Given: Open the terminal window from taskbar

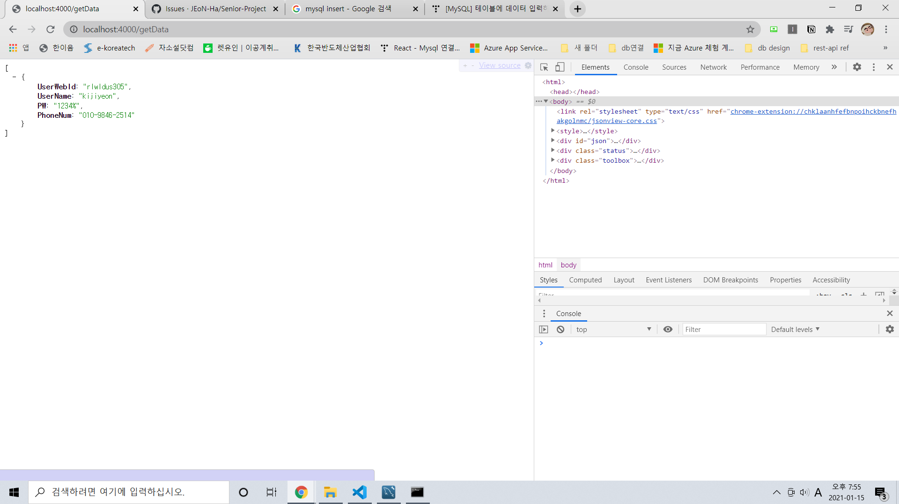Looking at the screenshot, I should (x=417, y=492).
